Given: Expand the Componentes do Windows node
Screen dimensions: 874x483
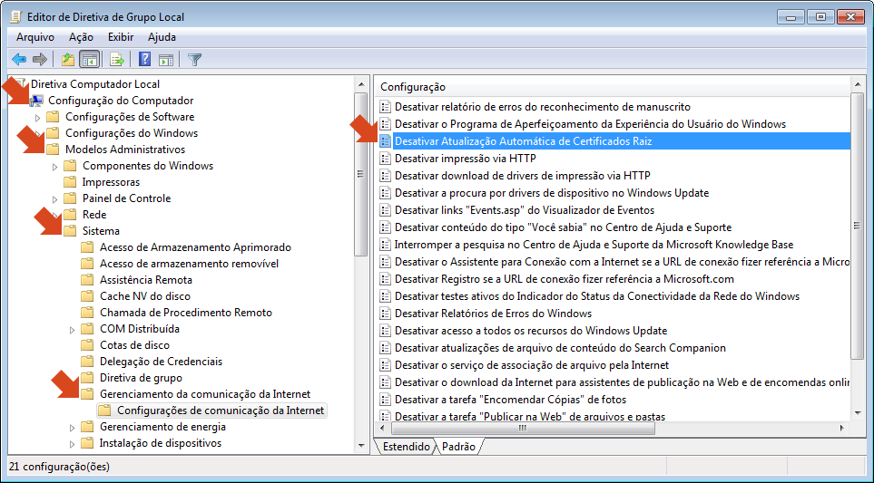Looking at the screenshot, I should [x=55, y=167].
